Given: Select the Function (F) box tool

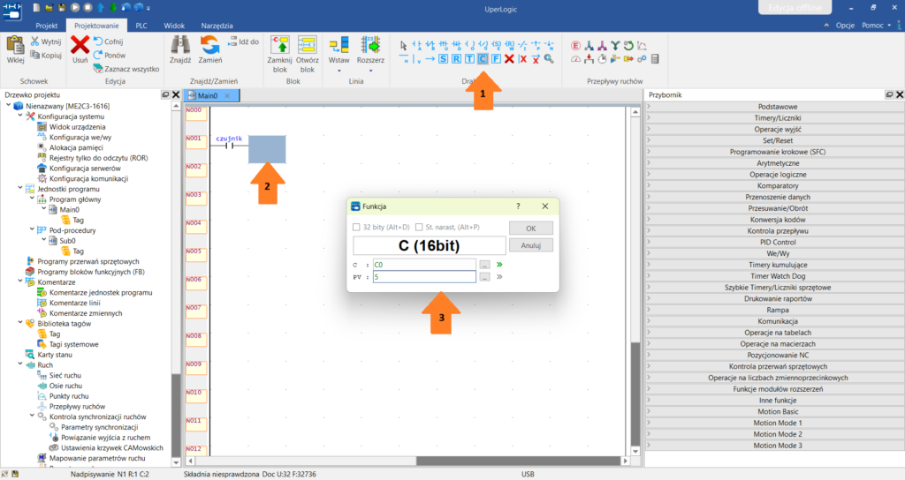Looking at the screenshot, I should [x=496, y=59].
